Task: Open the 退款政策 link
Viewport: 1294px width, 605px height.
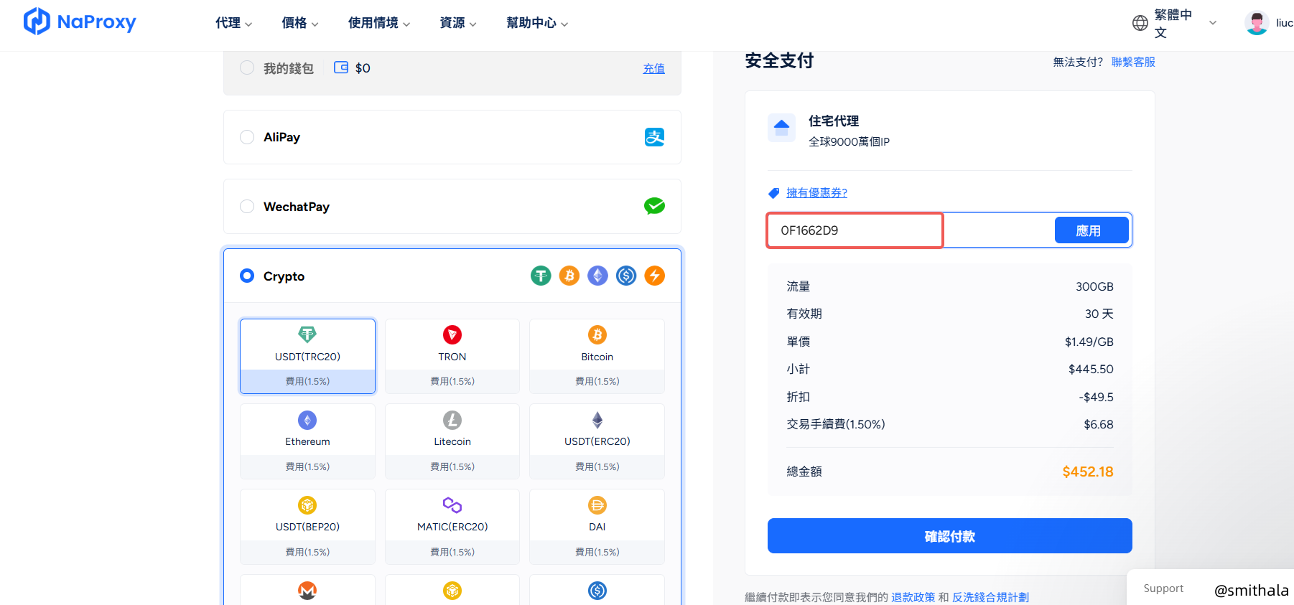Action: coord(913,597)
